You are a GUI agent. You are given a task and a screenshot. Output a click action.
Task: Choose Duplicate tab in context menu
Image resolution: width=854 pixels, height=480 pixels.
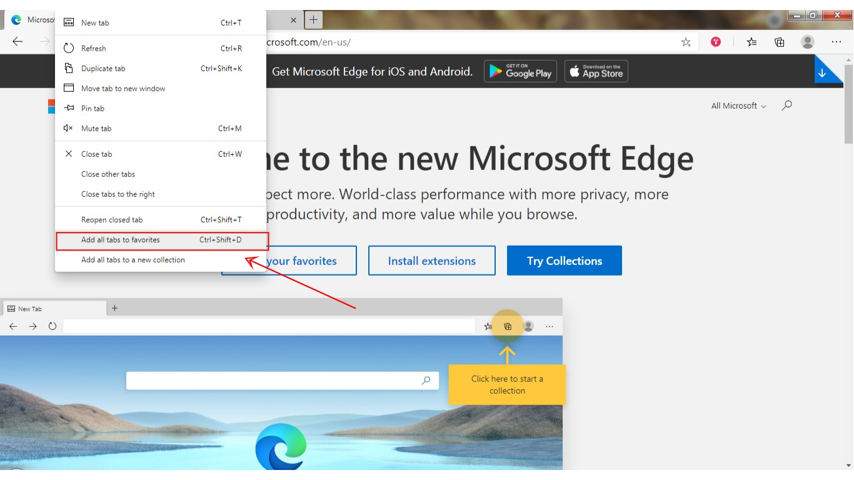pos(161,68)
